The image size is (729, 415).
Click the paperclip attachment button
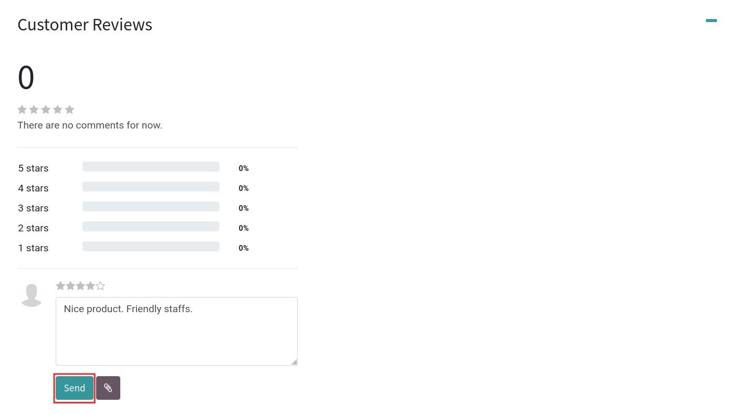pyautogui.click(x=108, y=388)
